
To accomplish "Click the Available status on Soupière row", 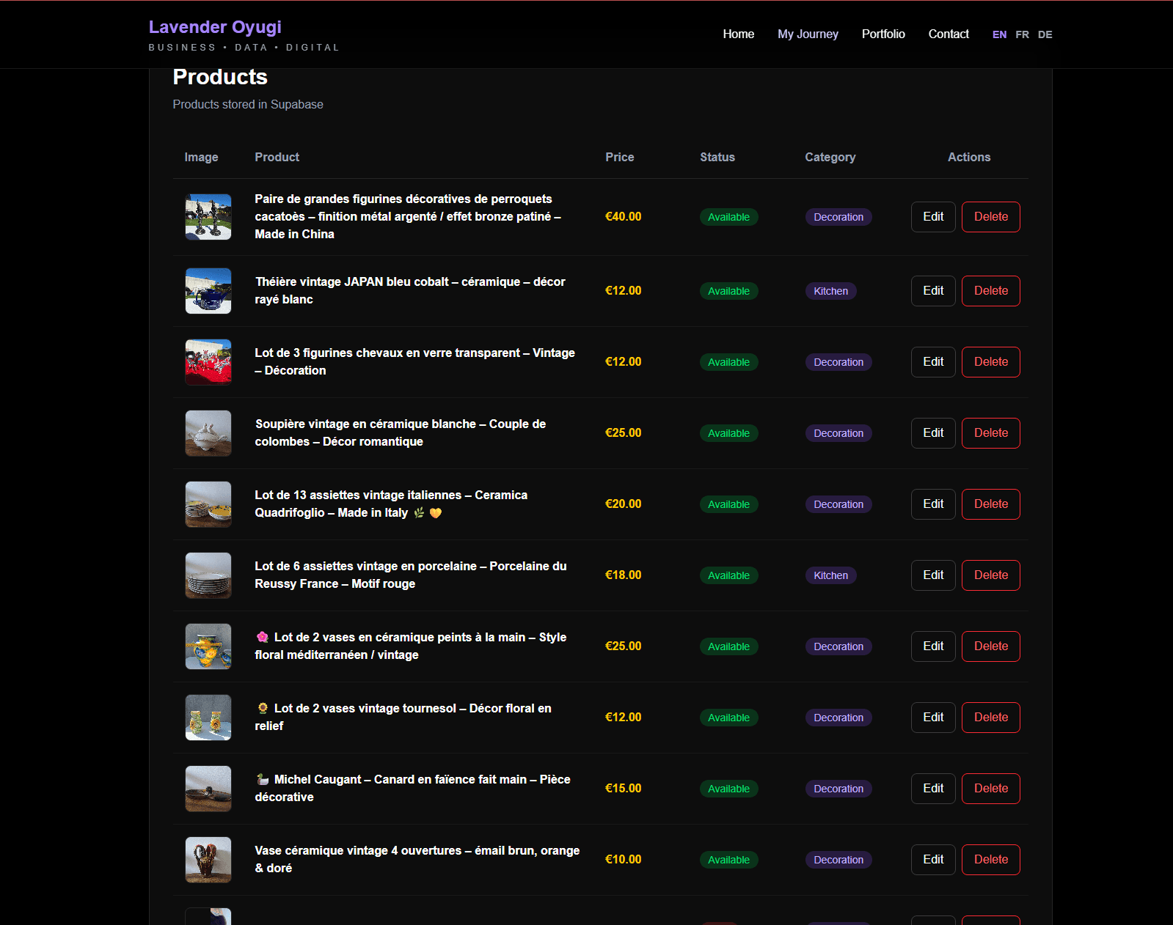I will tap(728, 433).
